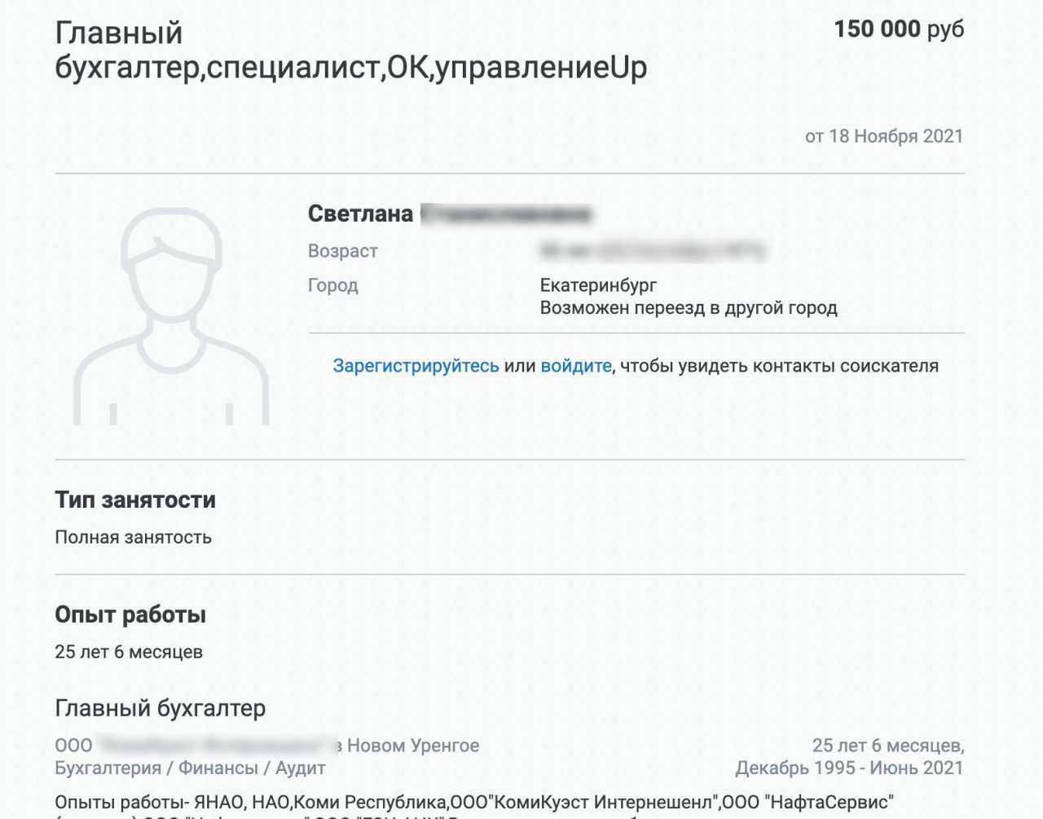Click the Главный бухгалтер job position heading

coord(160,708)
